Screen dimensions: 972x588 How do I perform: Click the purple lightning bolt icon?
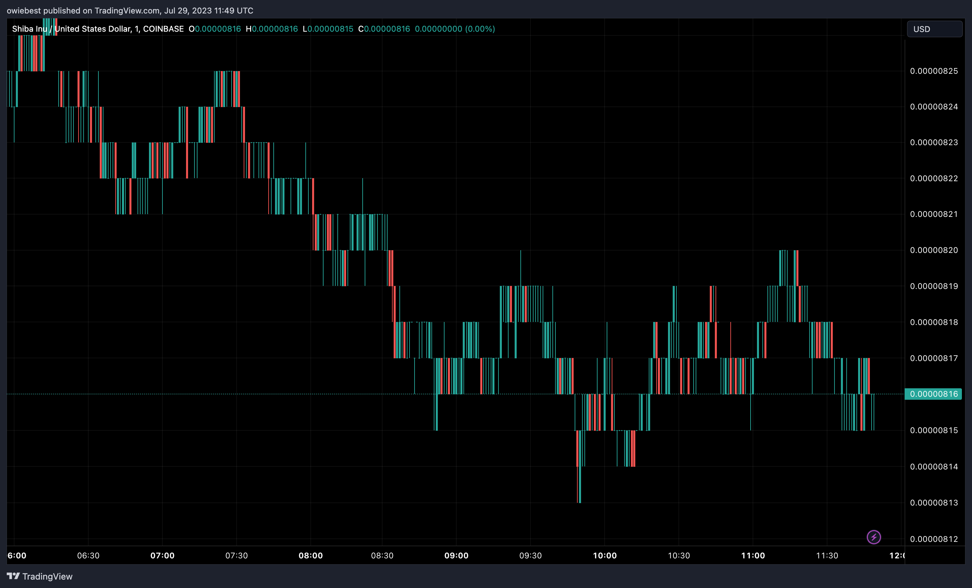click(x=873, y=537)
